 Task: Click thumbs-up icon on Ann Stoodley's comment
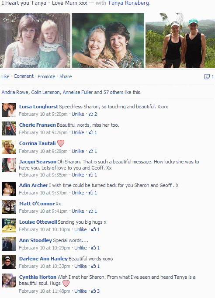click(94, 248)
